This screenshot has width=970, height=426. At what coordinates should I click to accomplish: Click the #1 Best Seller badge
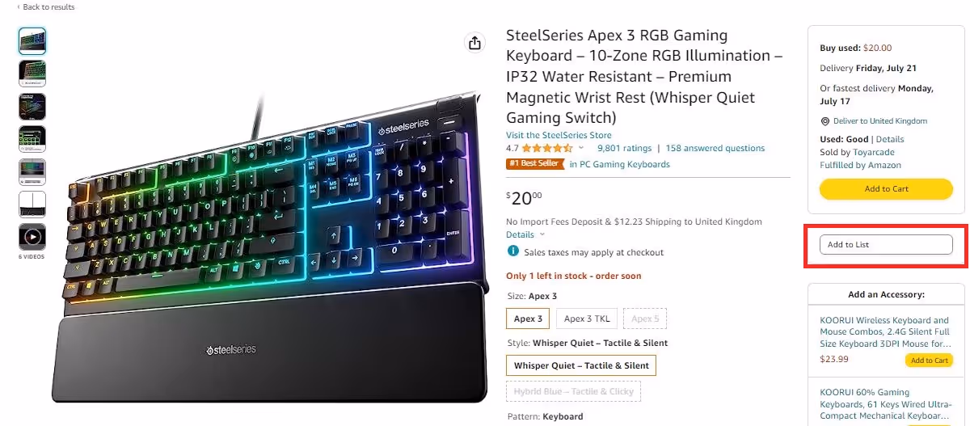point(535,164)
